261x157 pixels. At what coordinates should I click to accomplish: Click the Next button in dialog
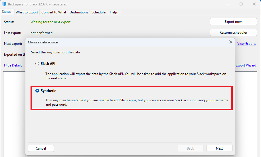pos(219,148)
